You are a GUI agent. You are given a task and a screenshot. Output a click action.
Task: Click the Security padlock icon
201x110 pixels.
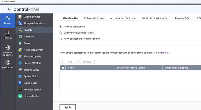click(20, 30)
